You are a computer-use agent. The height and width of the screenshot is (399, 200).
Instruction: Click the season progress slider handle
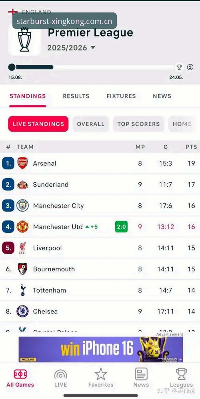tap(12, 67)
